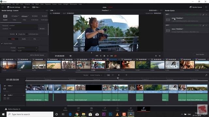Open the Format QuickTime dropdown
The image size is (209, 117).
click(x=27, y=48)
